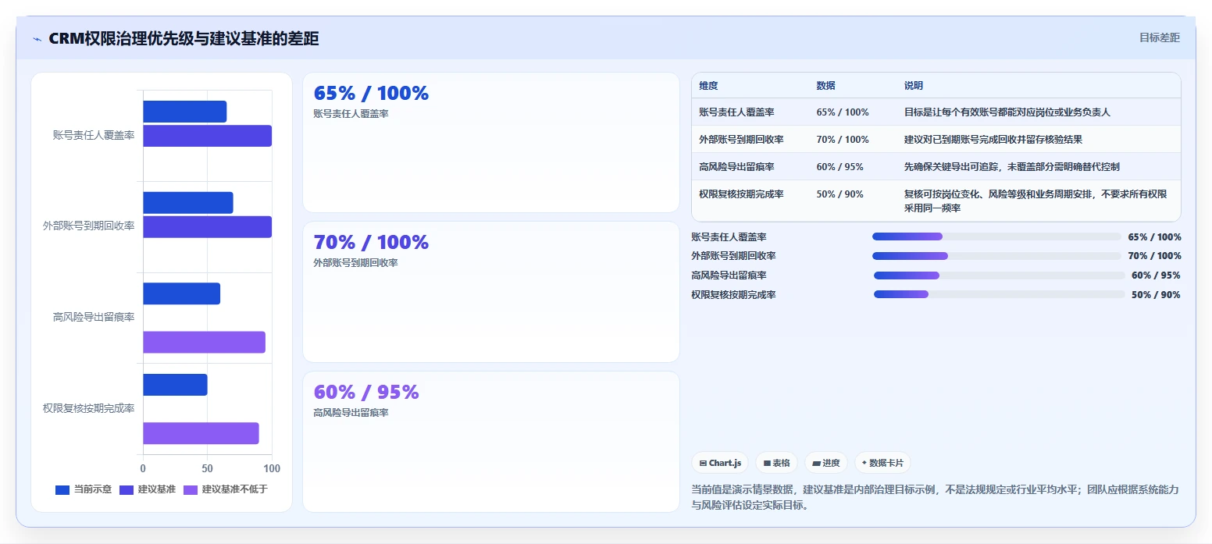The height and width of the screenshot is (544, 1212).
Task: Click the table cell showing 65% / 100%
Action: pos(843,112)
